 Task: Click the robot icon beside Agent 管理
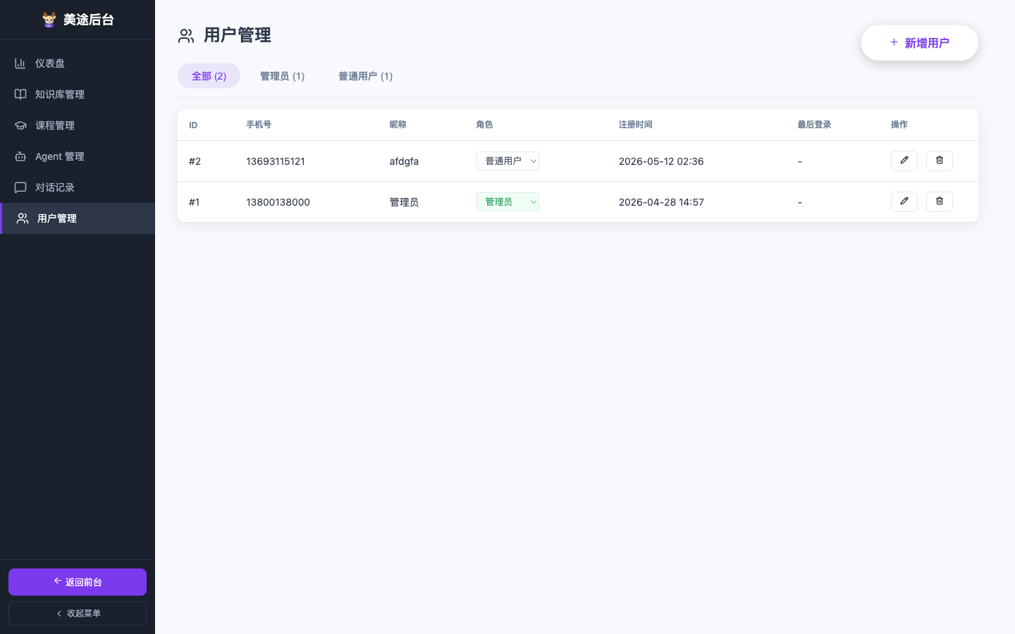click(x=20, y=156)
